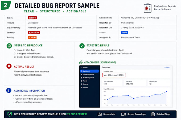Click the green expected result checkmark icon
This screenshot has width=181, height=120.
[82, 46]
